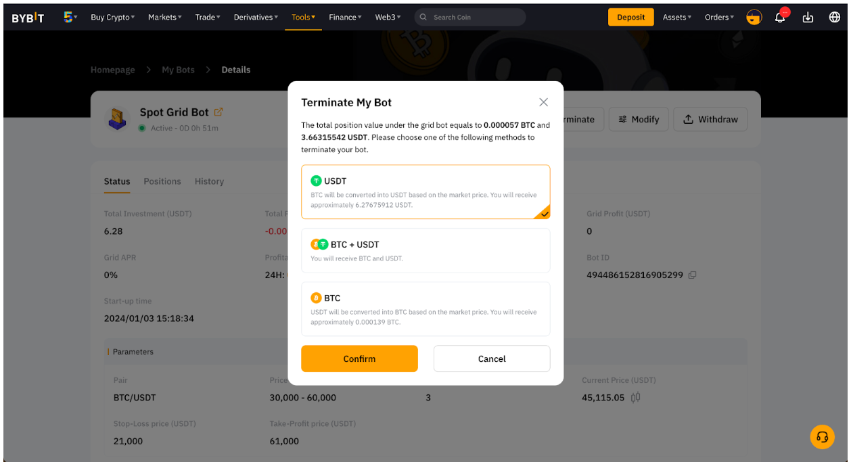Screen dimensions: 851x464
Task: Expand the Derivatives dropdown menu
Action: (256, 18)
